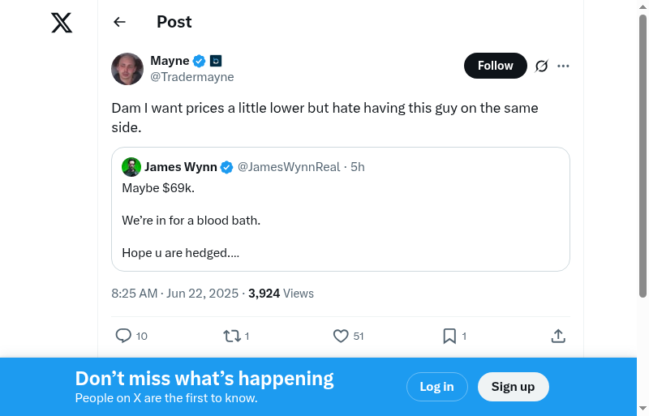Click Mayne's verified badge icon
The height and width of the screenshot is (416, 649).
click(199, 61)
